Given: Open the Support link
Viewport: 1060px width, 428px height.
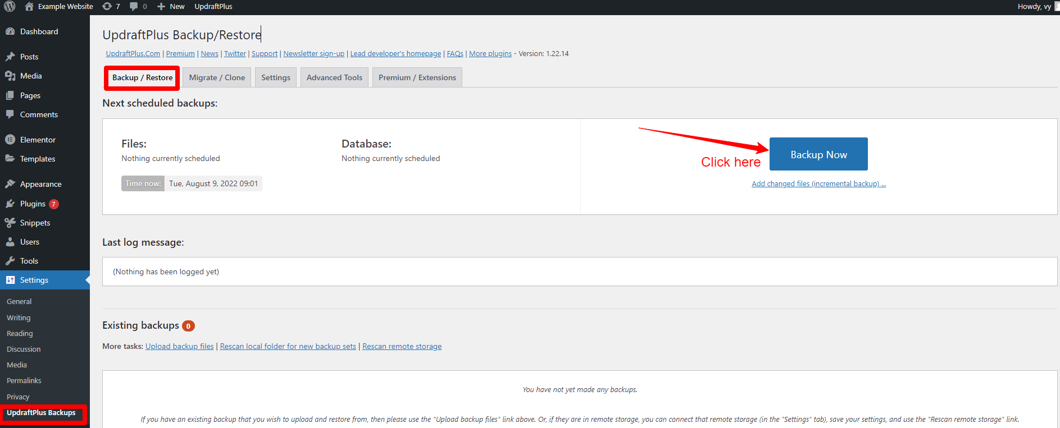Looking at the screenshot, I should (x=265, y=53).
